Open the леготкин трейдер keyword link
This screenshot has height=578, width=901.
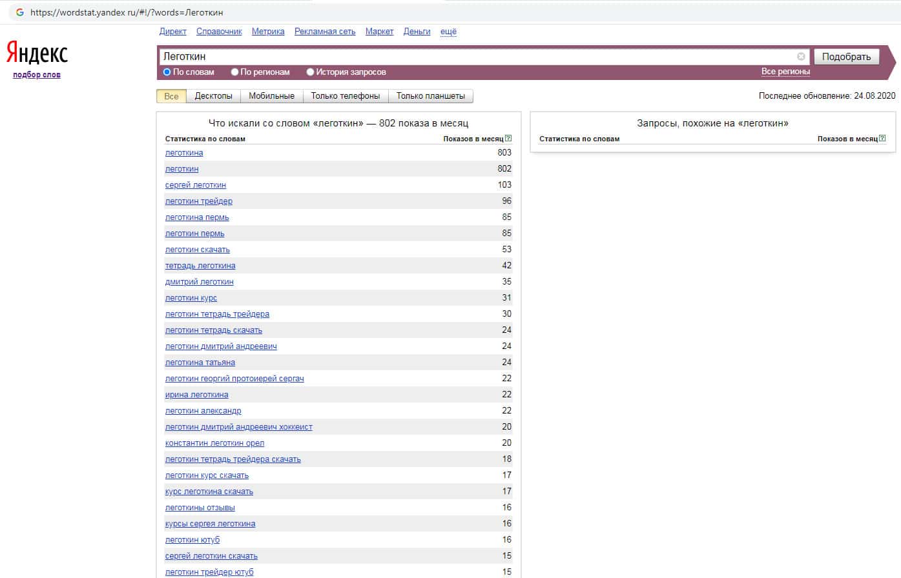(x=198, y=201)
